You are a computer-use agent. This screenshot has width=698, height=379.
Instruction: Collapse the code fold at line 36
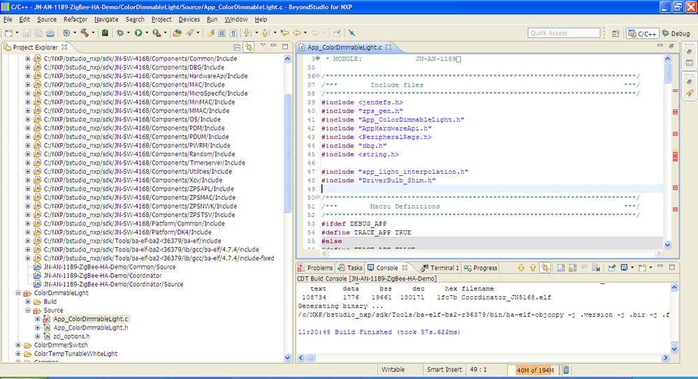[317, 76]
